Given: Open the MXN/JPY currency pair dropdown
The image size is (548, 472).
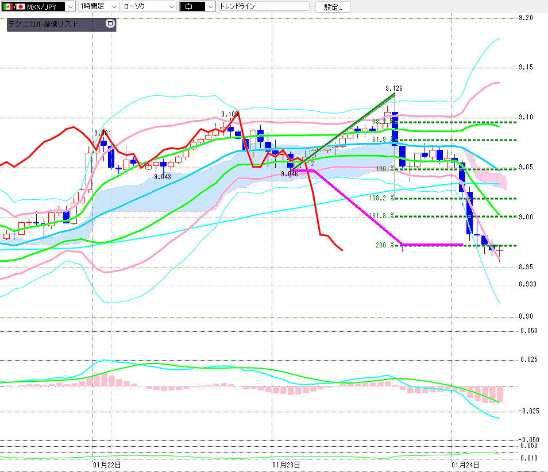Looking at the screenshot, I should 70,7.
